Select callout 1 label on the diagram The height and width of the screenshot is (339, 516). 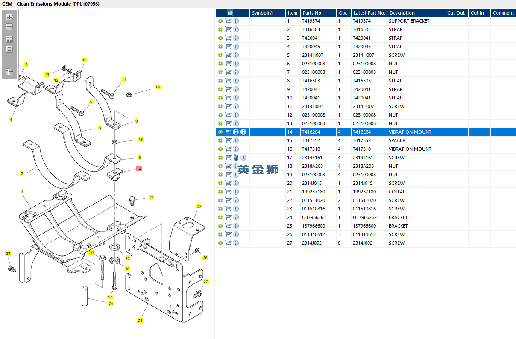[22, 191]
